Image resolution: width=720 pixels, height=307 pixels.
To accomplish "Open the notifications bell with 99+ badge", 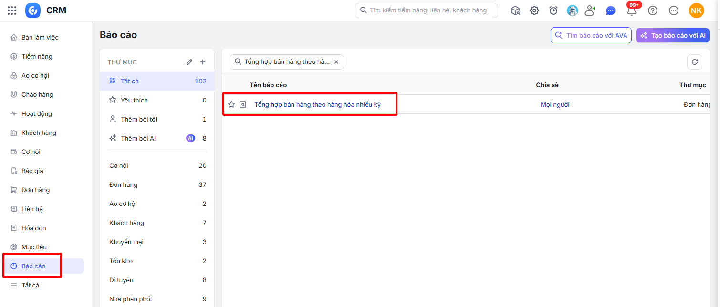I will click(x=632, y=10).
